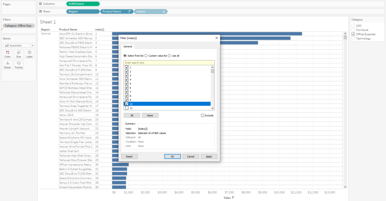Select the 'Select from list' radio option

125,56
